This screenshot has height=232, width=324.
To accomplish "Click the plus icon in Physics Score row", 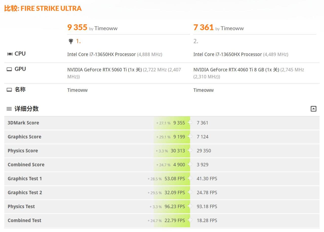I will 190,151.
